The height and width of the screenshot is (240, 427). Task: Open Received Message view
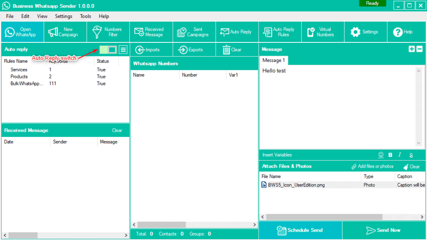(x=151, y=32)
